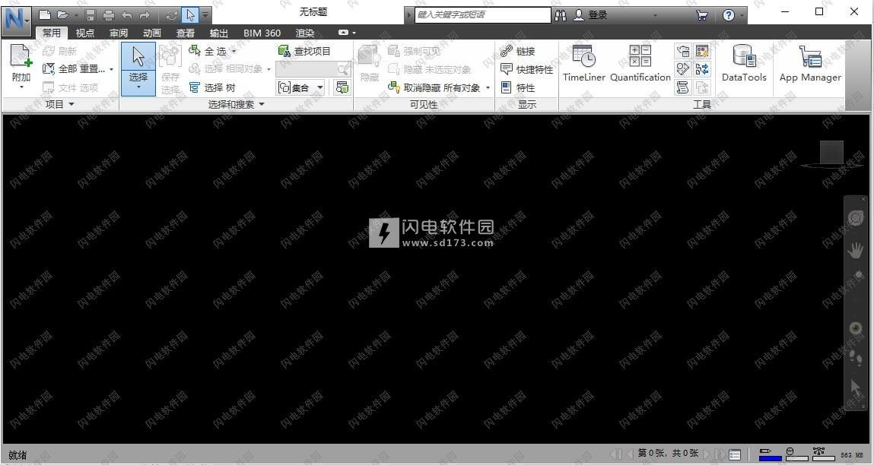
Task: Click 登录 (Sign In) button
Action: click(591, 15)
